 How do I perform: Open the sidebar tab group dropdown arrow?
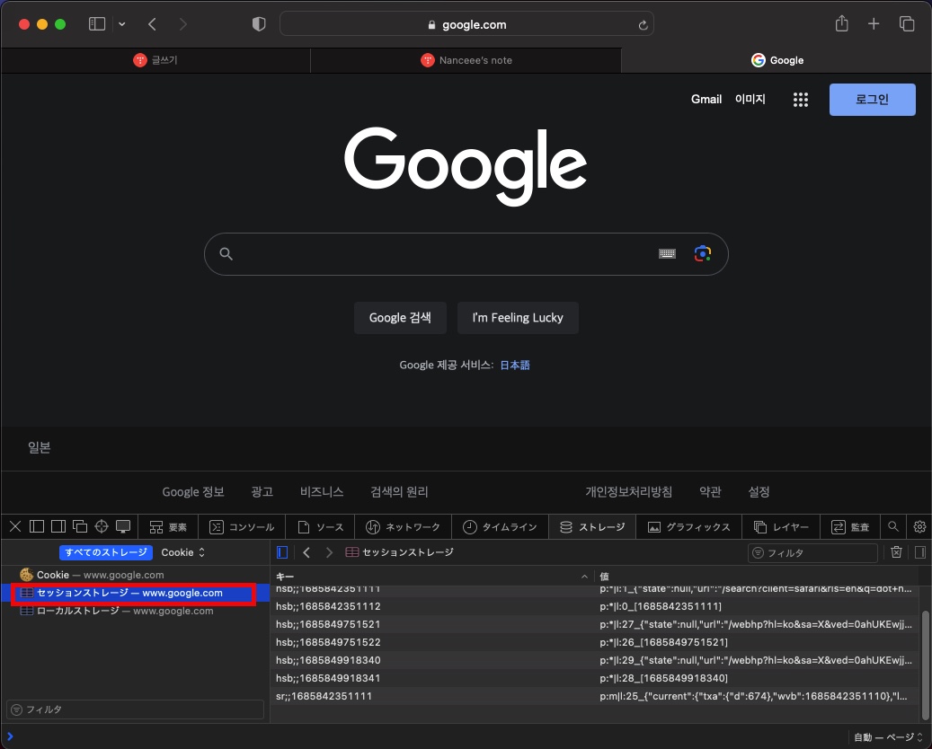tap(122, 24)
